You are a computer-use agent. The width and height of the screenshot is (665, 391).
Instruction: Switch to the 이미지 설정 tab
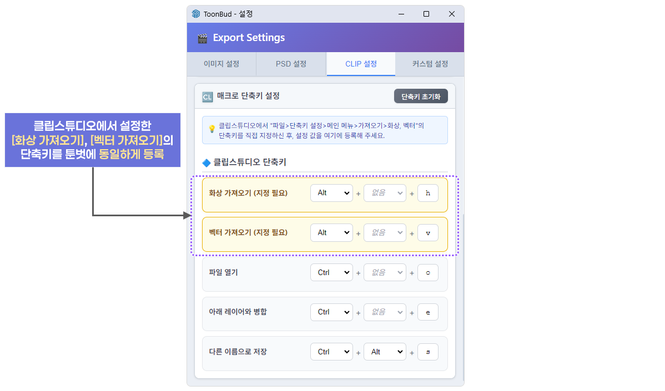click(221, 64)
